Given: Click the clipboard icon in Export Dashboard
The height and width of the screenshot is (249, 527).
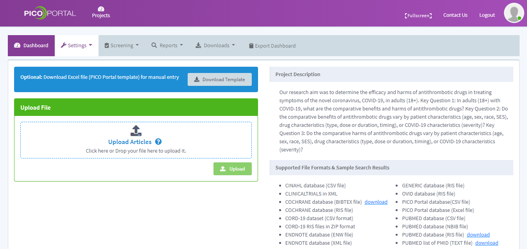Looking at the screenshot, I should tap(251, 46).
